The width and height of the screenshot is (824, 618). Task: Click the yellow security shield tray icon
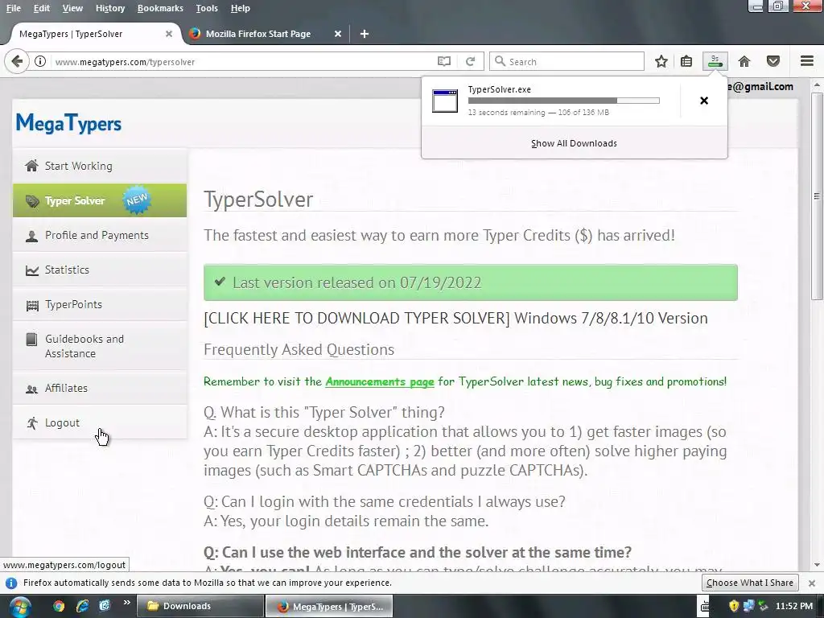[734, 607]
